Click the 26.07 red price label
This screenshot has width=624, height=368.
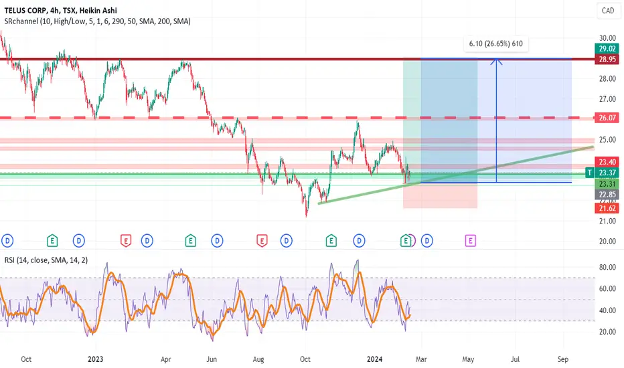[x=607, y=118]
